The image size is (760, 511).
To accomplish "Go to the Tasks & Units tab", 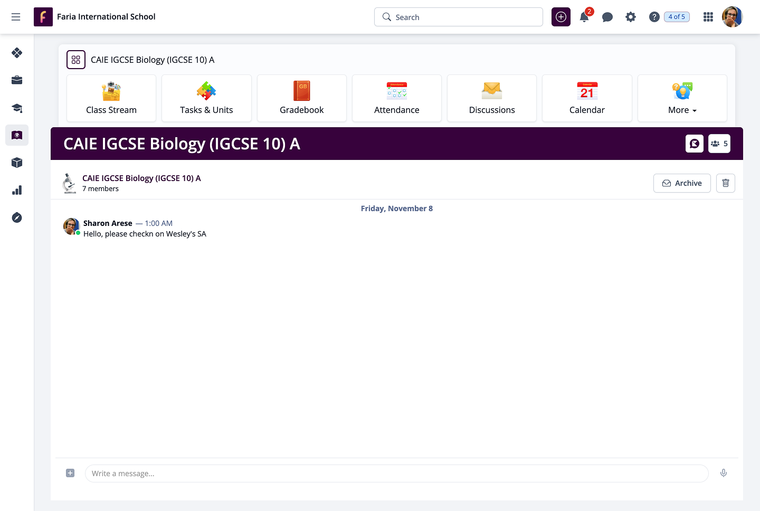I will 206,99.
